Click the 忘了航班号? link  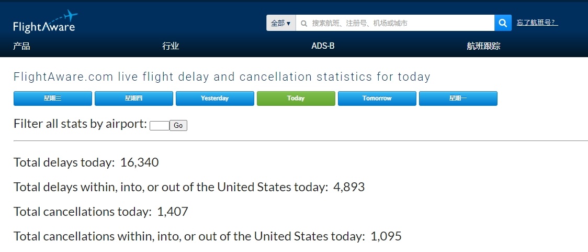537,23
